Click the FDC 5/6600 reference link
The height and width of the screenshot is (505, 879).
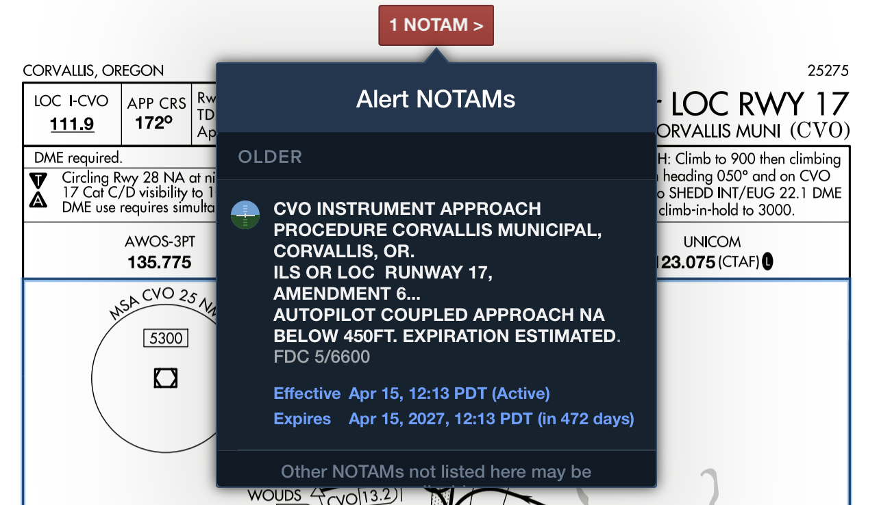coord(321,357)
